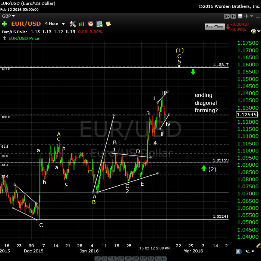
Task: Click the 50.0 Fibonacci level label
Action: [x=5, y=156]
